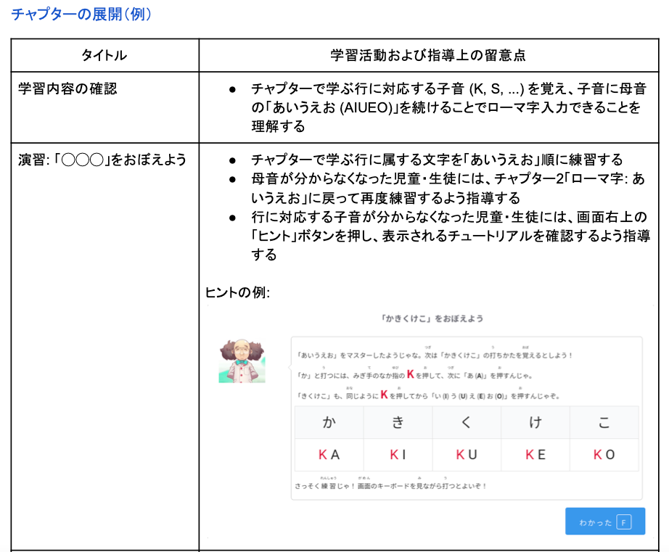The height and width of the screenshot is (552, 669).
Task: Click the KU romaji cell
Action: pyautogui.click(x=467, y=455)
